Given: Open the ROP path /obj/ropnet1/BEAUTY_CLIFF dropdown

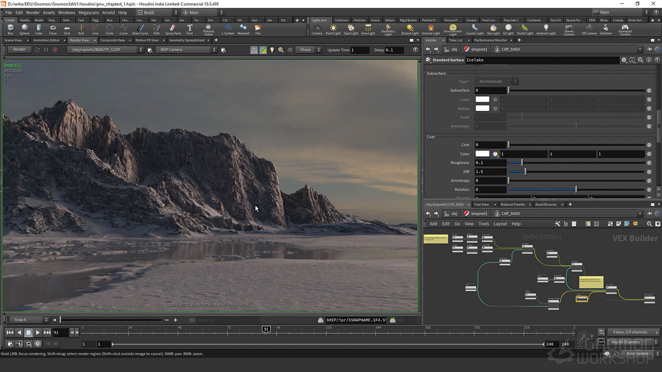Looking at the screenshot, I should 105,50.
